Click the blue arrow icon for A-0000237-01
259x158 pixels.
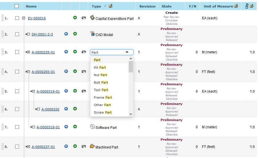[x=66, y=147]
